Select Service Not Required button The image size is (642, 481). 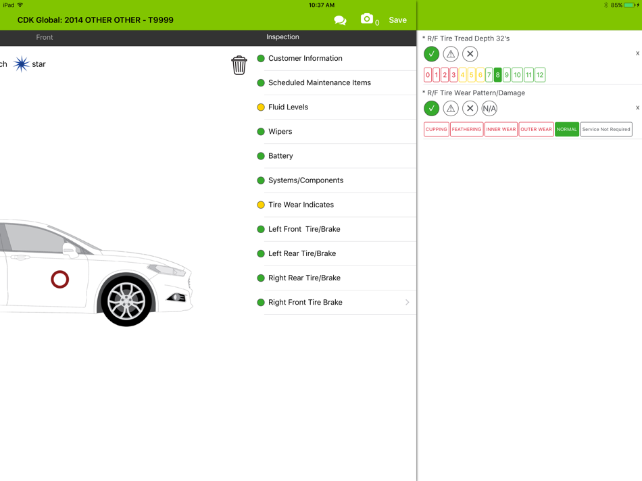(x=606, y=129)
